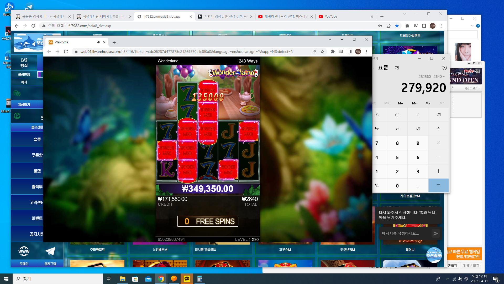504x284 pixels.
Task: Open calculator history clock icon
Action: tap(444, 68)
